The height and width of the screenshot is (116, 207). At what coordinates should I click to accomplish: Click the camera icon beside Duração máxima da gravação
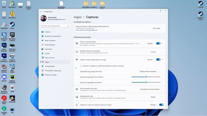pyautogui.click(x=77, y=52)
